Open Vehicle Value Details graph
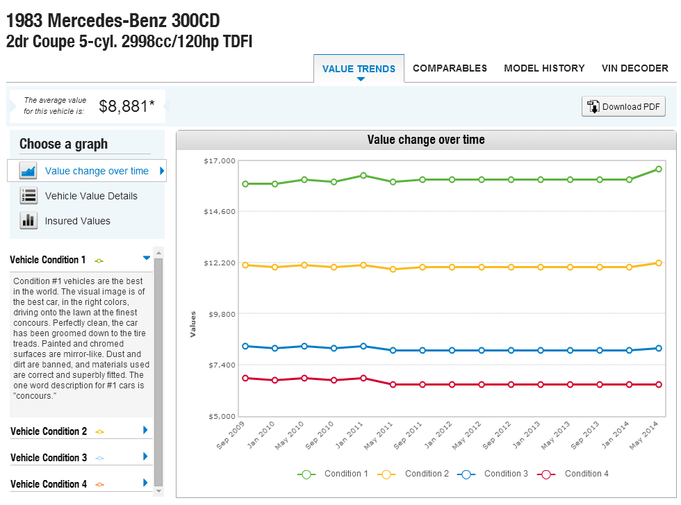681x505 pixels. coord(91,197)
